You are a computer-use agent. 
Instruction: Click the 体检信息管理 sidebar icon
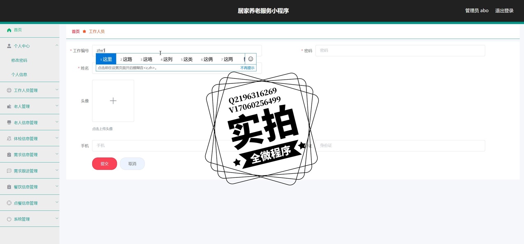(x=9, y=139)
